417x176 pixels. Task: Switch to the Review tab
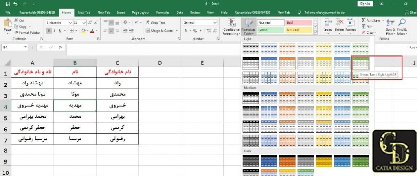(195, 13)
